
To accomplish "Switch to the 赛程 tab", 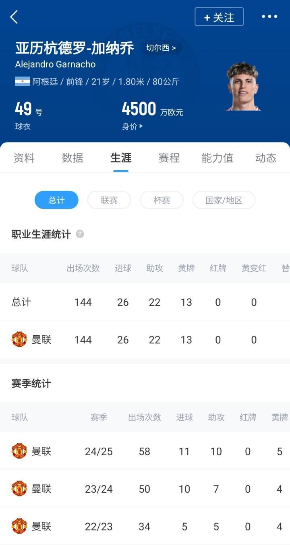I will tap(169, 158).
